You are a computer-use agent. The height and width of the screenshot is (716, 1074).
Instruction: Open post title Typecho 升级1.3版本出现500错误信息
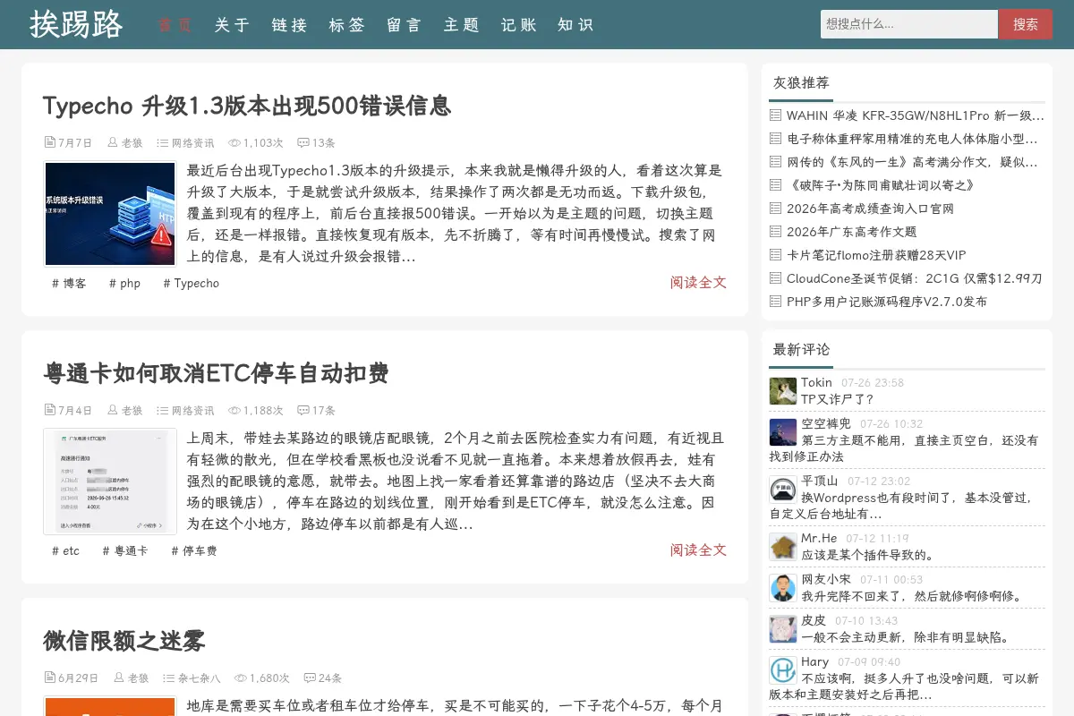[247, 106]
